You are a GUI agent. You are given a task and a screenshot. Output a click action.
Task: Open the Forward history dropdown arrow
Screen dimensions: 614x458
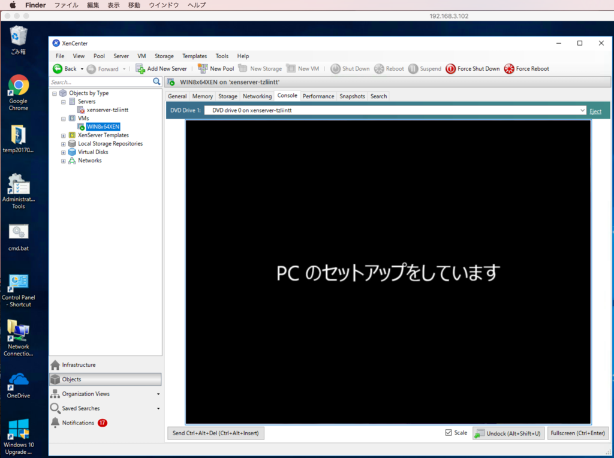click(124, 69)
